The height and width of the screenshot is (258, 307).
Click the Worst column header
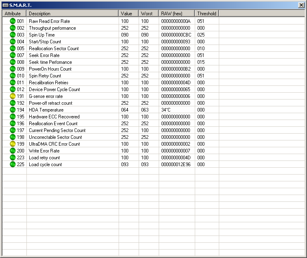tap(148, 13)
